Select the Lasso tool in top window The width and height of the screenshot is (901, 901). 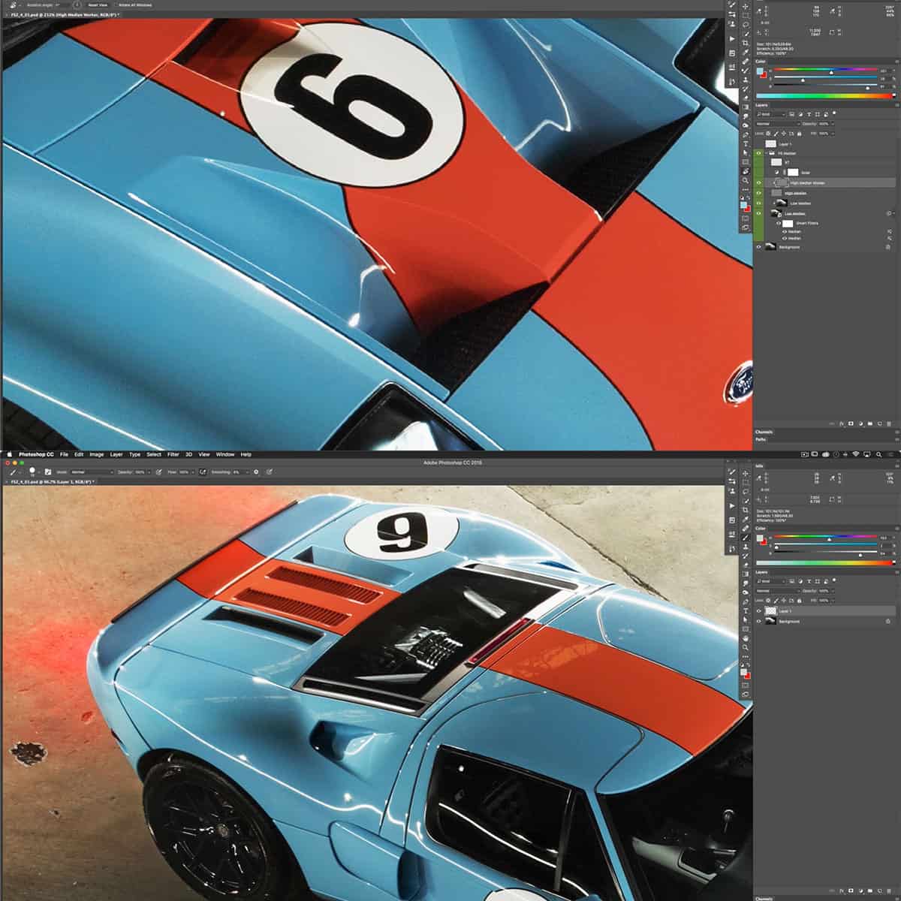tap(746, 25)
